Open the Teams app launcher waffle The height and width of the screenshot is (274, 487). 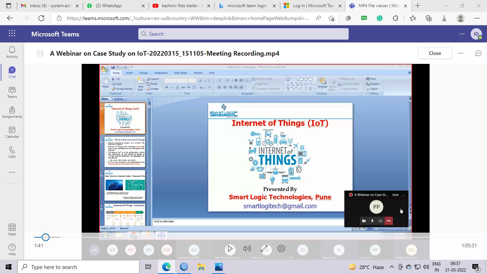[x=12, y=34]
